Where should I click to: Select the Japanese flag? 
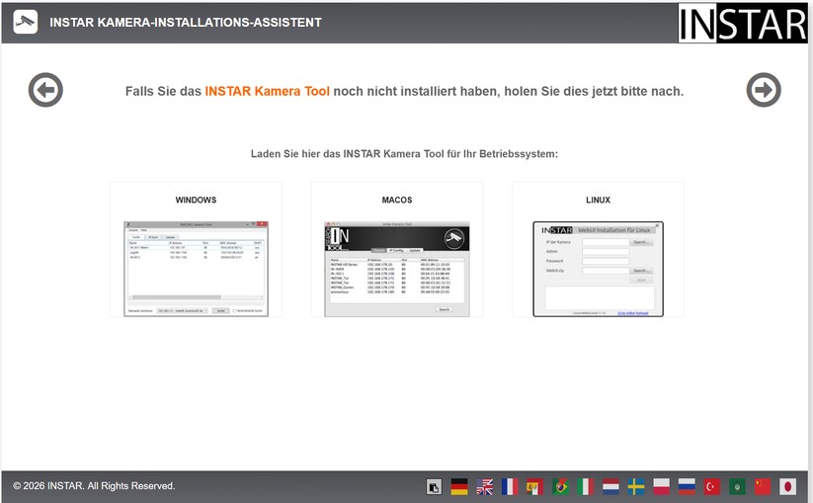click(787, 487)
